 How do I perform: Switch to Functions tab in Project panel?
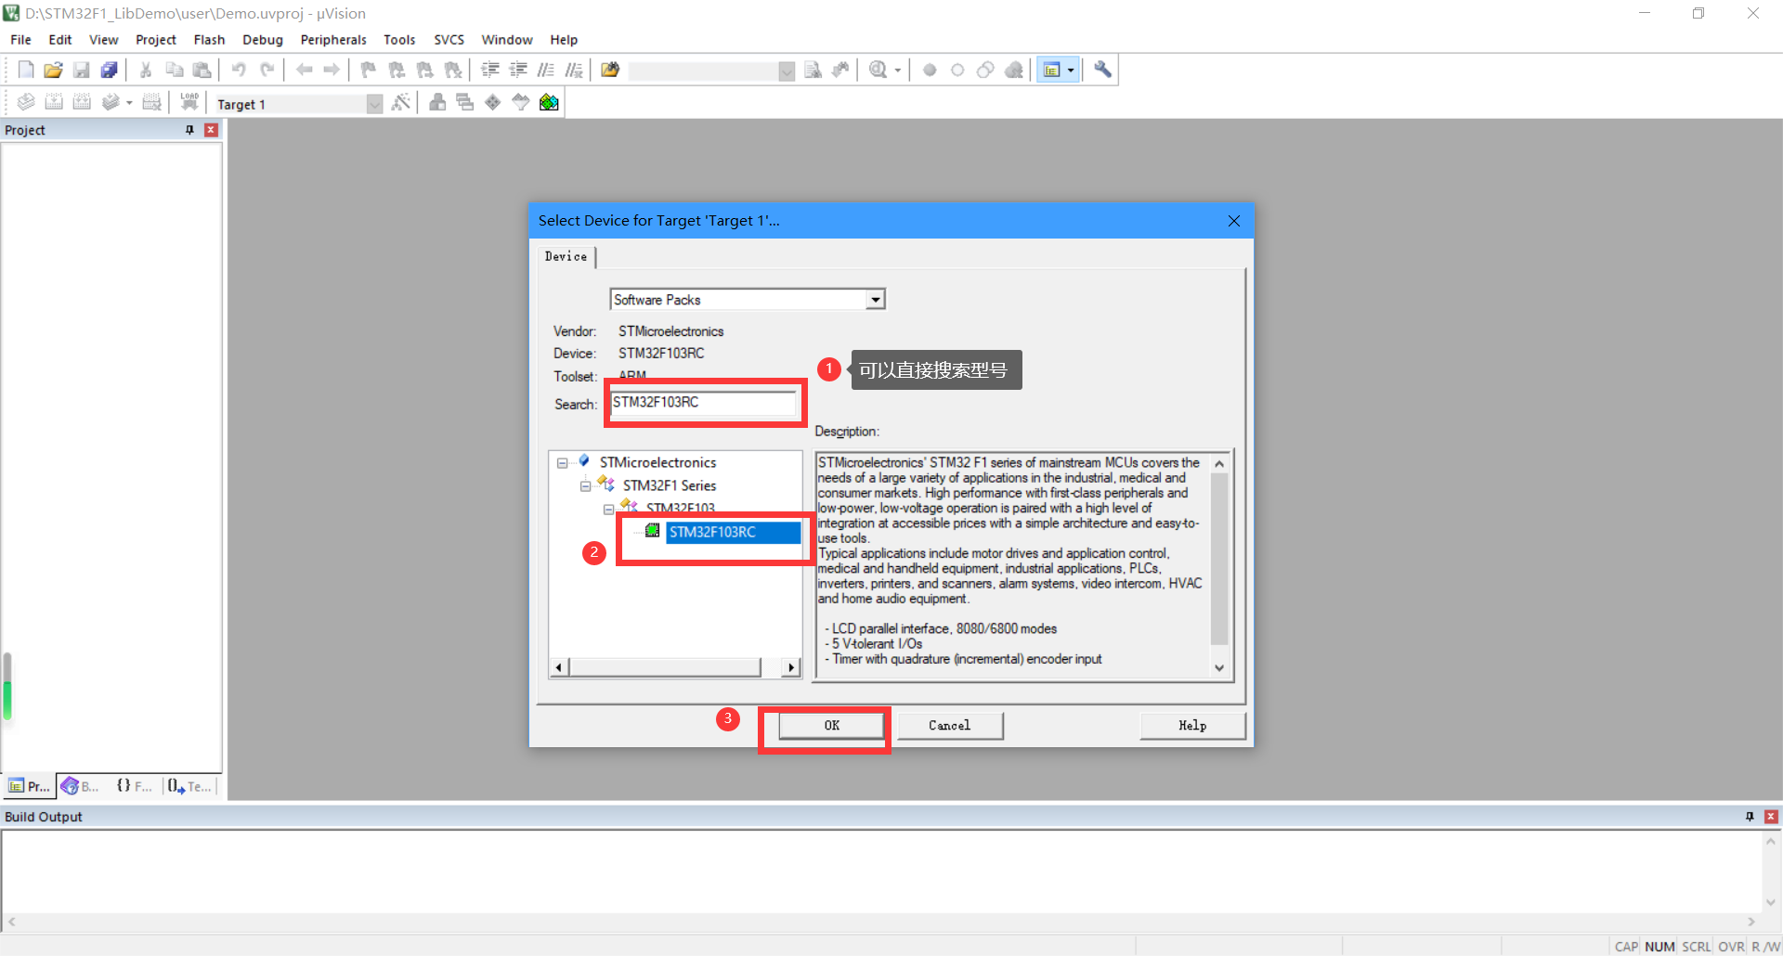click(134, 786)
